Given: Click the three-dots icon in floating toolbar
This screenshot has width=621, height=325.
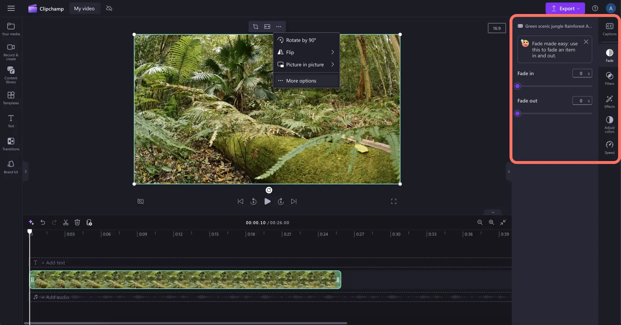Looking at the screenshot, I should tap(279, 27).
